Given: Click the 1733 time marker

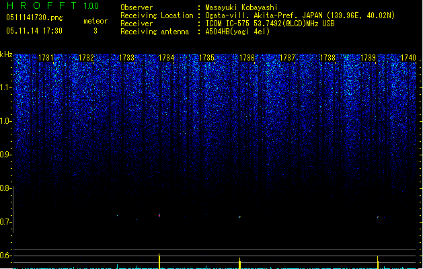Looking at the screenshot, I should (126, 58).
